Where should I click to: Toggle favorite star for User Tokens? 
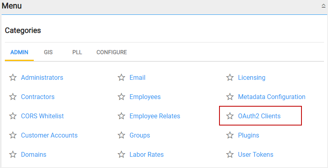click(x=230, y=154)
